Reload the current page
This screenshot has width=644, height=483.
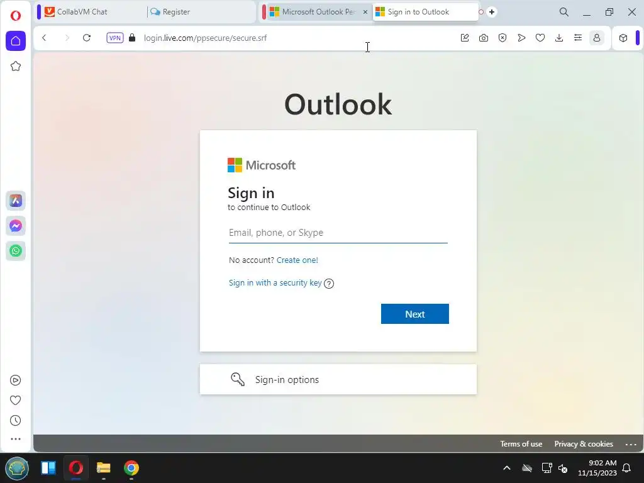[x=87, y=38]
